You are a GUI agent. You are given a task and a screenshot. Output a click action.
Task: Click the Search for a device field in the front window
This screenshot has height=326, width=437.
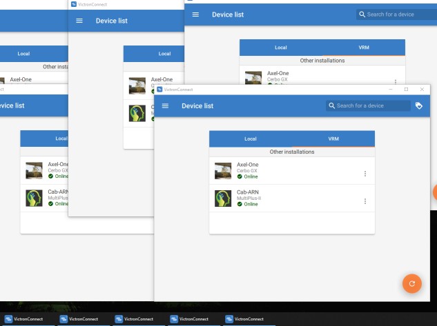point(368,105)
